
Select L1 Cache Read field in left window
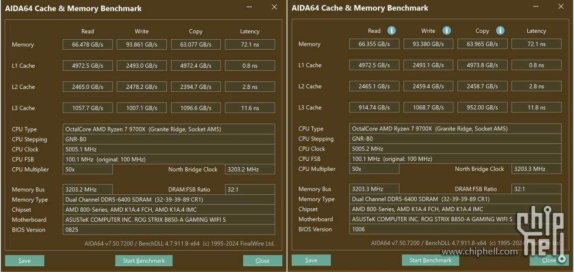[88, 66]
